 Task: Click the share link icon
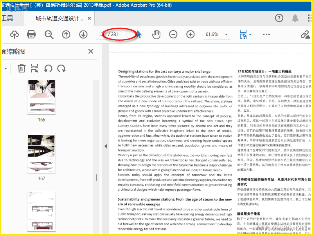tap(306, 34)
